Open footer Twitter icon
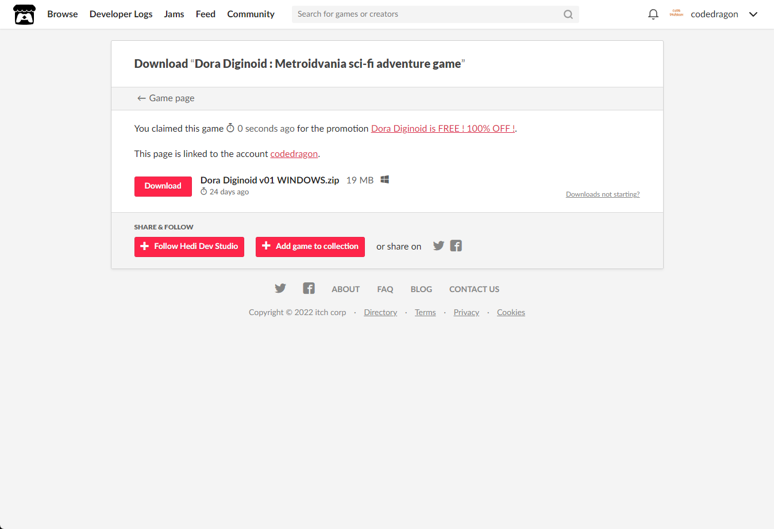Image resolution: width=774 pixels, height=529 pixels. coord(280,289)
